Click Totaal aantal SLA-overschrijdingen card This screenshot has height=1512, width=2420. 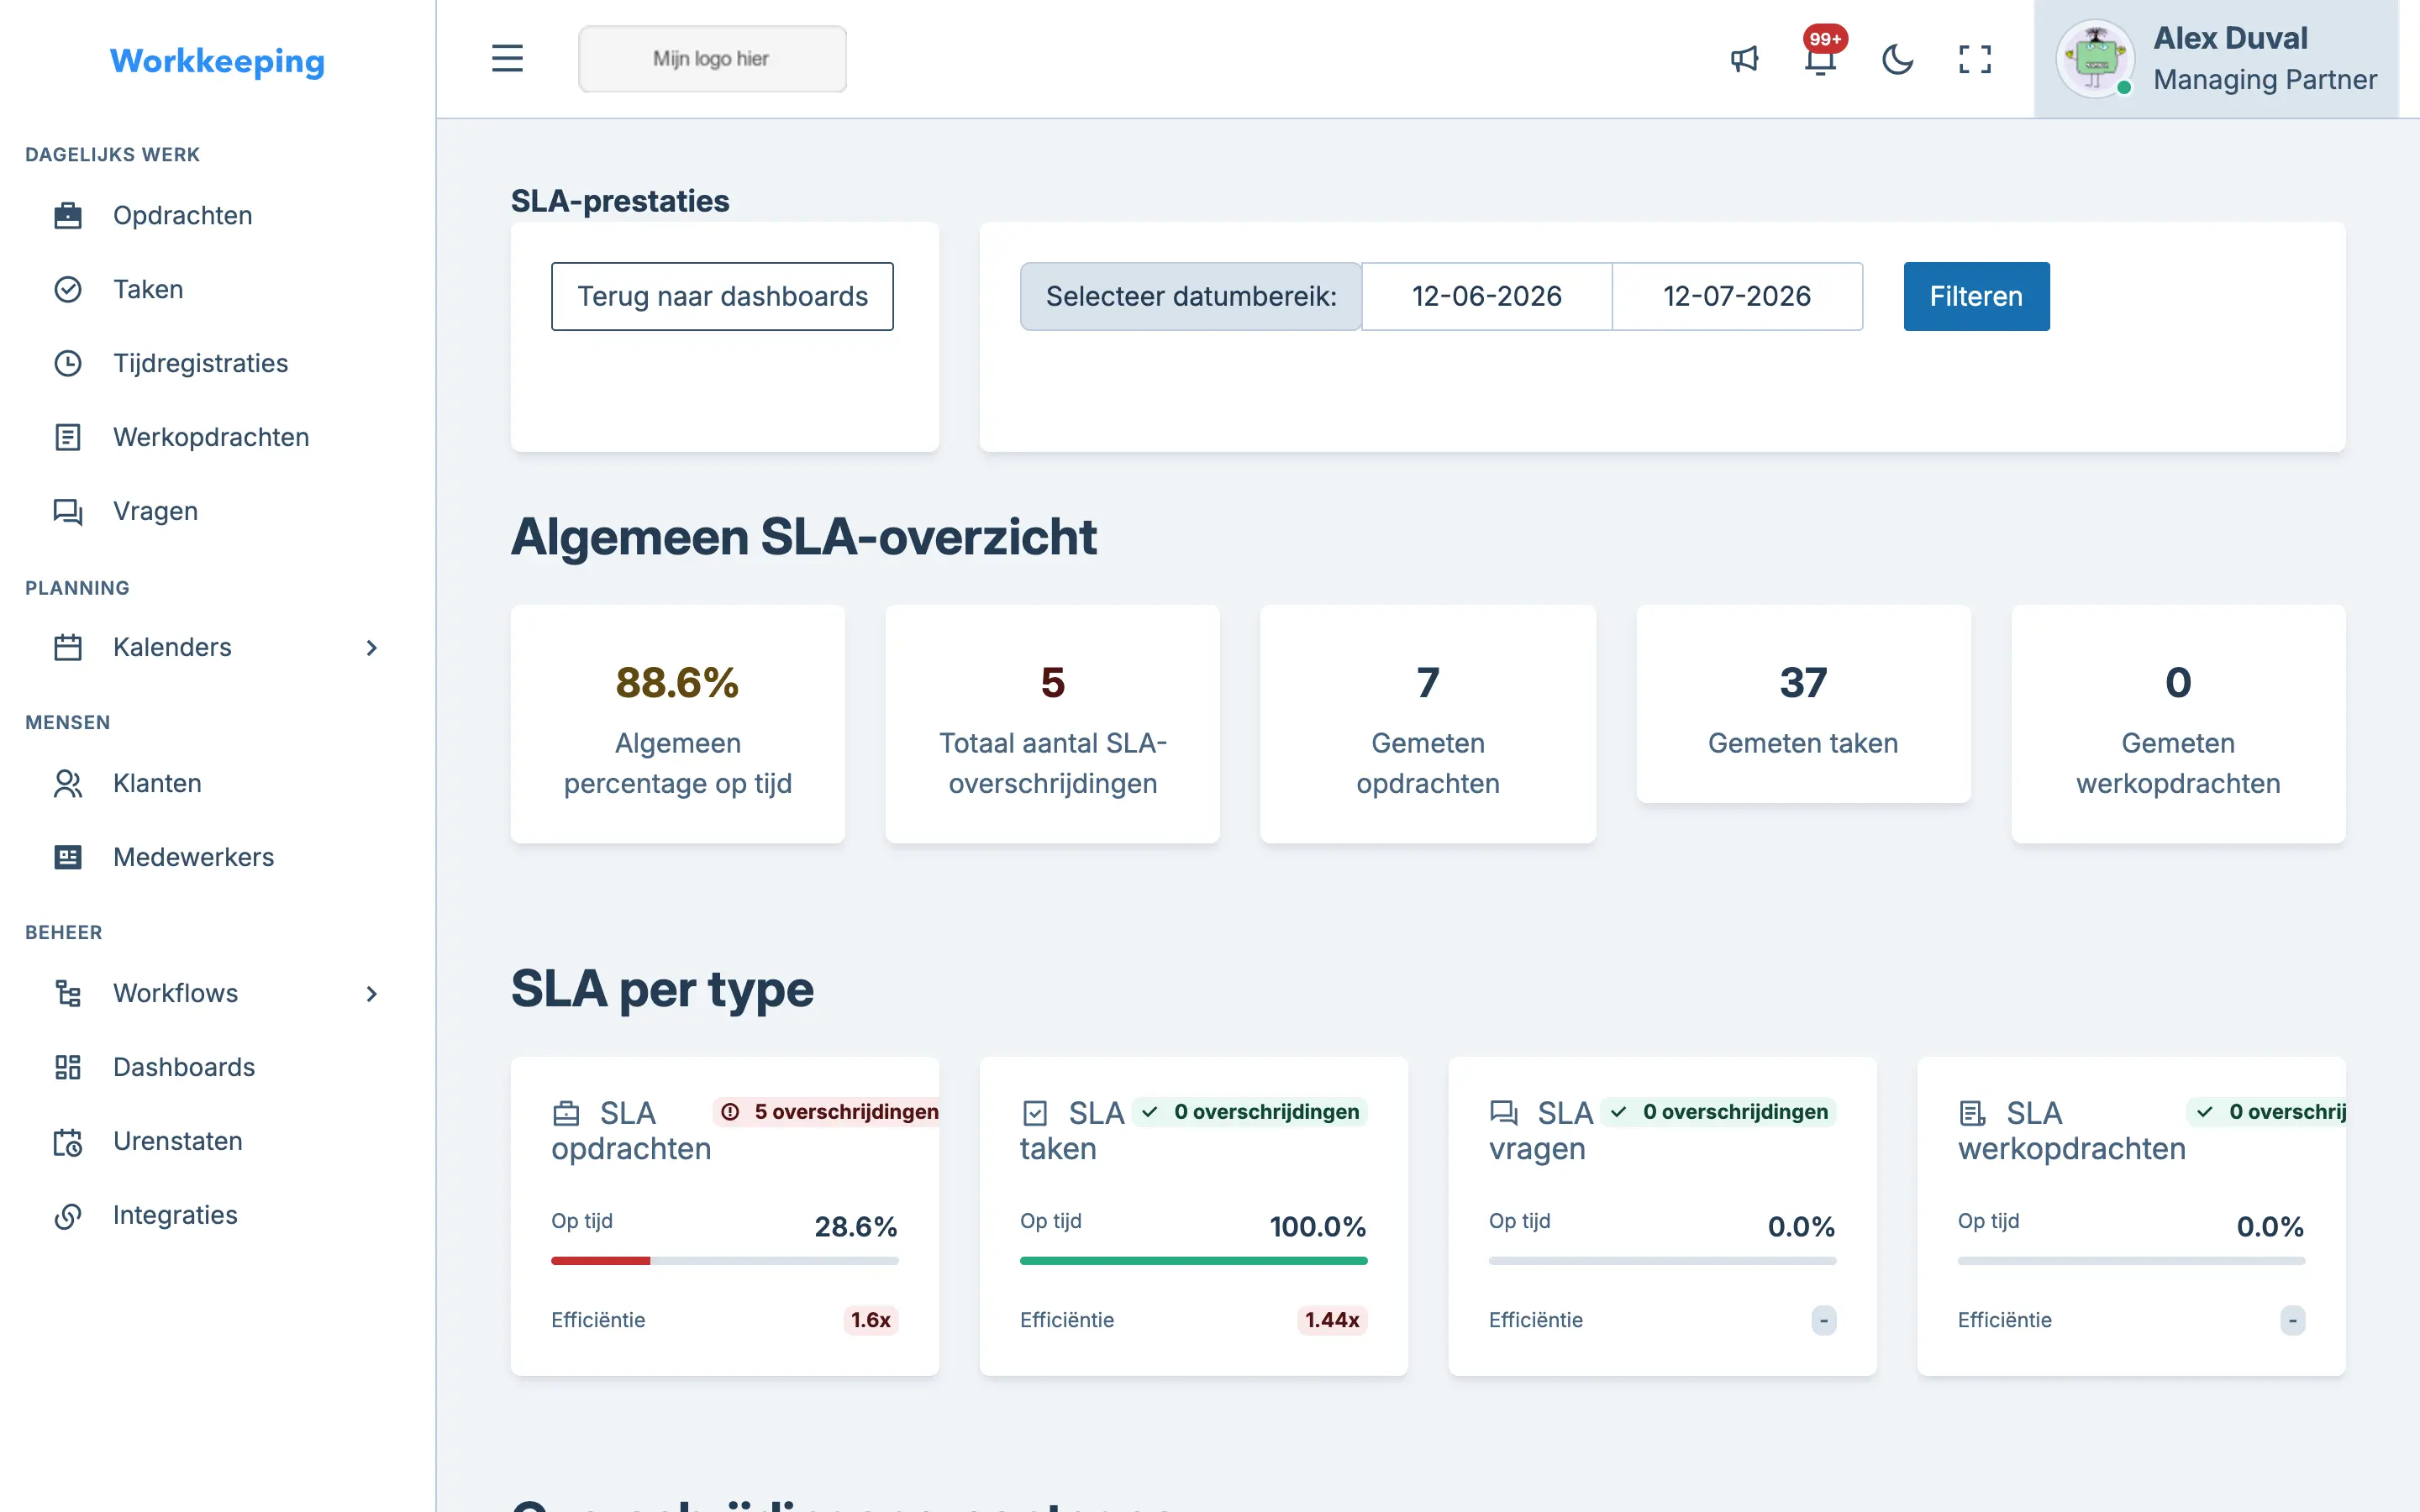tap(1052, 724)
